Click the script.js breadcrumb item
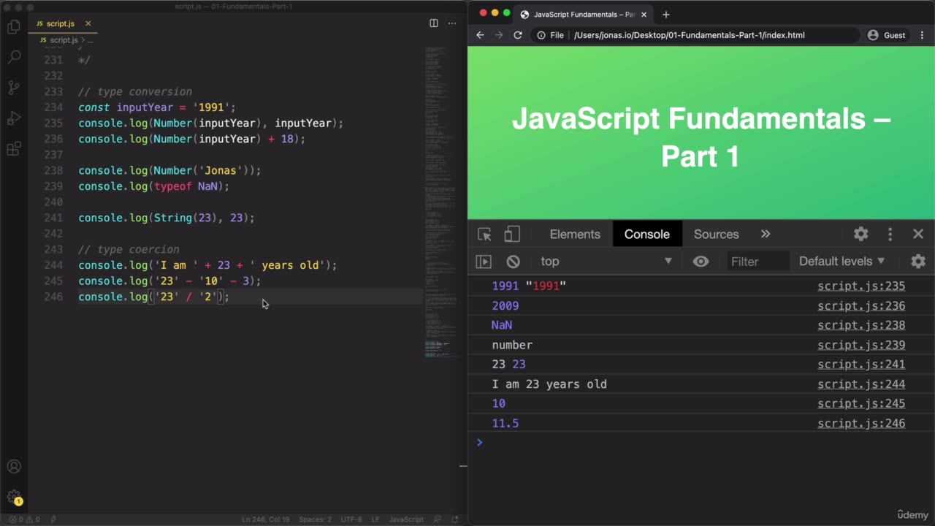 [64, 40]
